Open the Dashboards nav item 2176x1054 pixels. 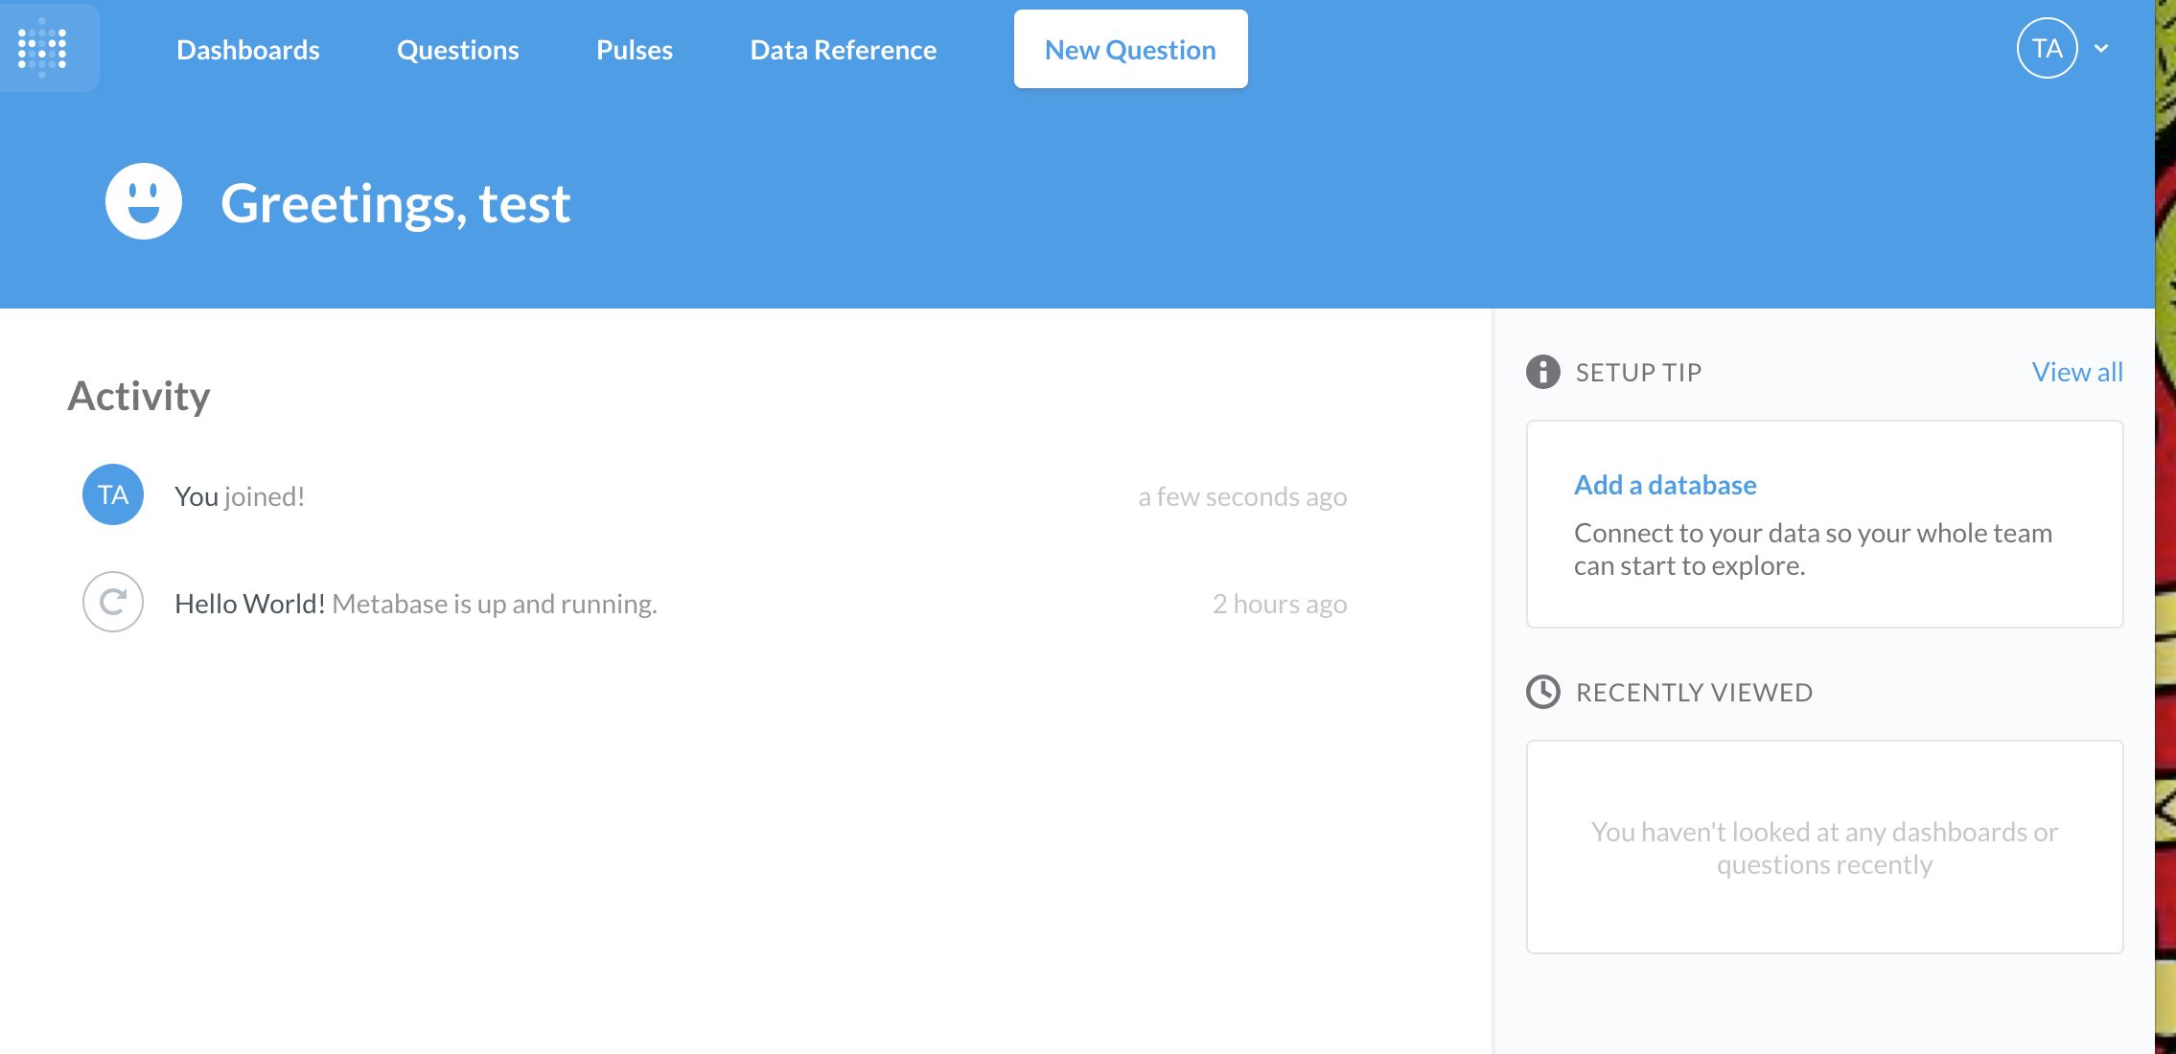(248, 50)
